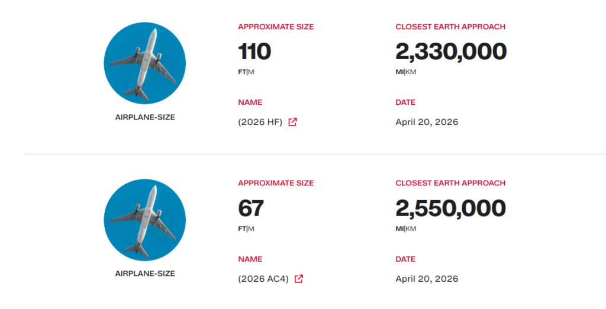606x309 pixels.
Task: Switch 2,330,000 distance to KM
Action: pos(411,72)
